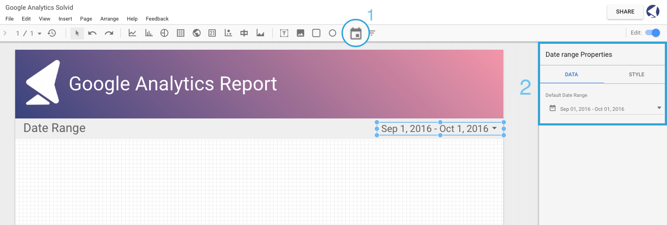This screenshot has width=667, height=225.
Task: Switch to the STYLE tab
Action: click(x=636, y=74)
